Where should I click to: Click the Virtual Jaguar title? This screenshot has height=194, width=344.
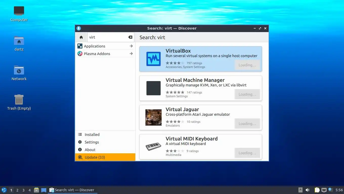[182, 109]
